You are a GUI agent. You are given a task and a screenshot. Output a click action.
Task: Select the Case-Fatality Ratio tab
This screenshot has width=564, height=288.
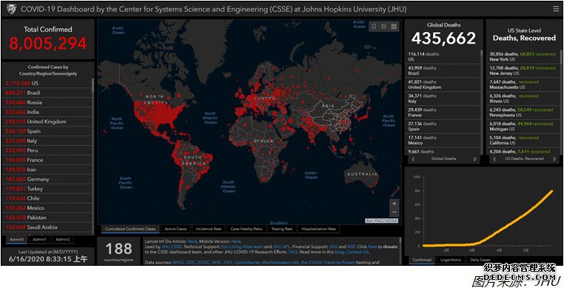246,229
